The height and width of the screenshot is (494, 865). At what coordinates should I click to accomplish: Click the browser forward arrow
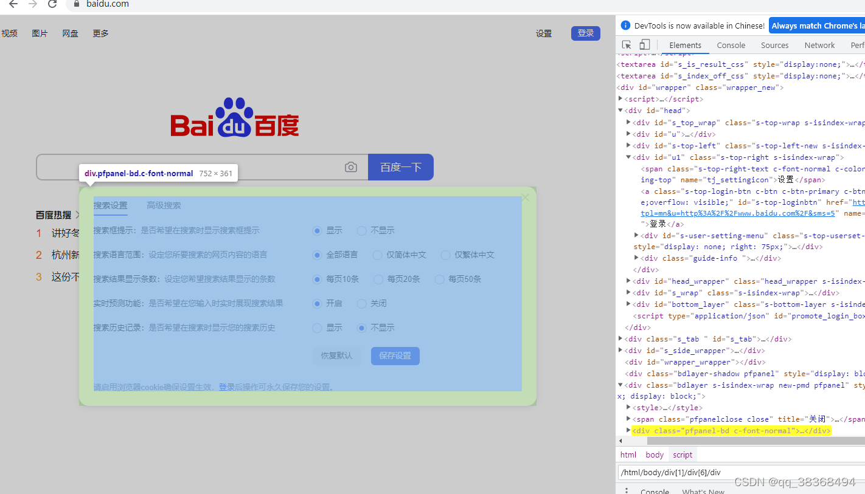(x=33, y=4)
